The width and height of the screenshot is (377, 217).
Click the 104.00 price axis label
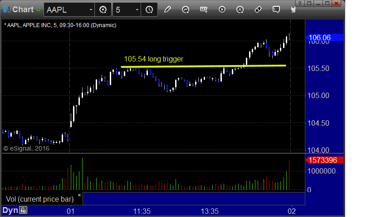[x=318, y=150]
